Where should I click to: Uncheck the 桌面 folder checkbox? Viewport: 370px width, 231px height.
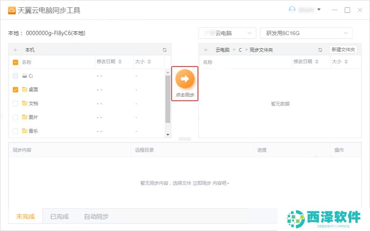click(x=15, y=90)
